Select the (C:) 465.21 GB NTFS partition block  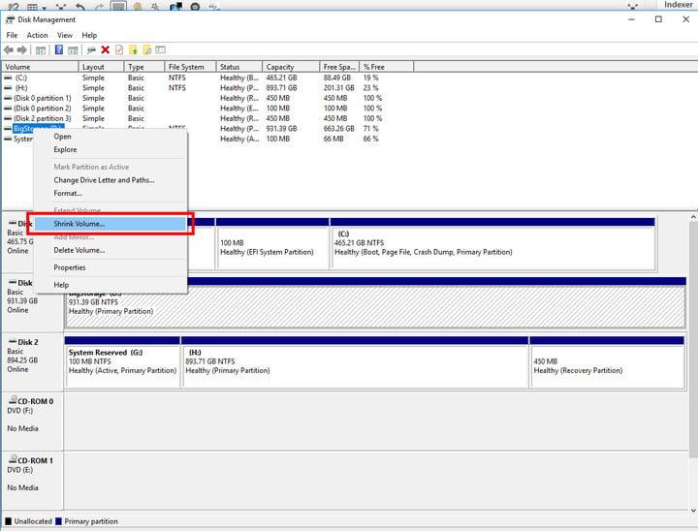coord(492,244)
